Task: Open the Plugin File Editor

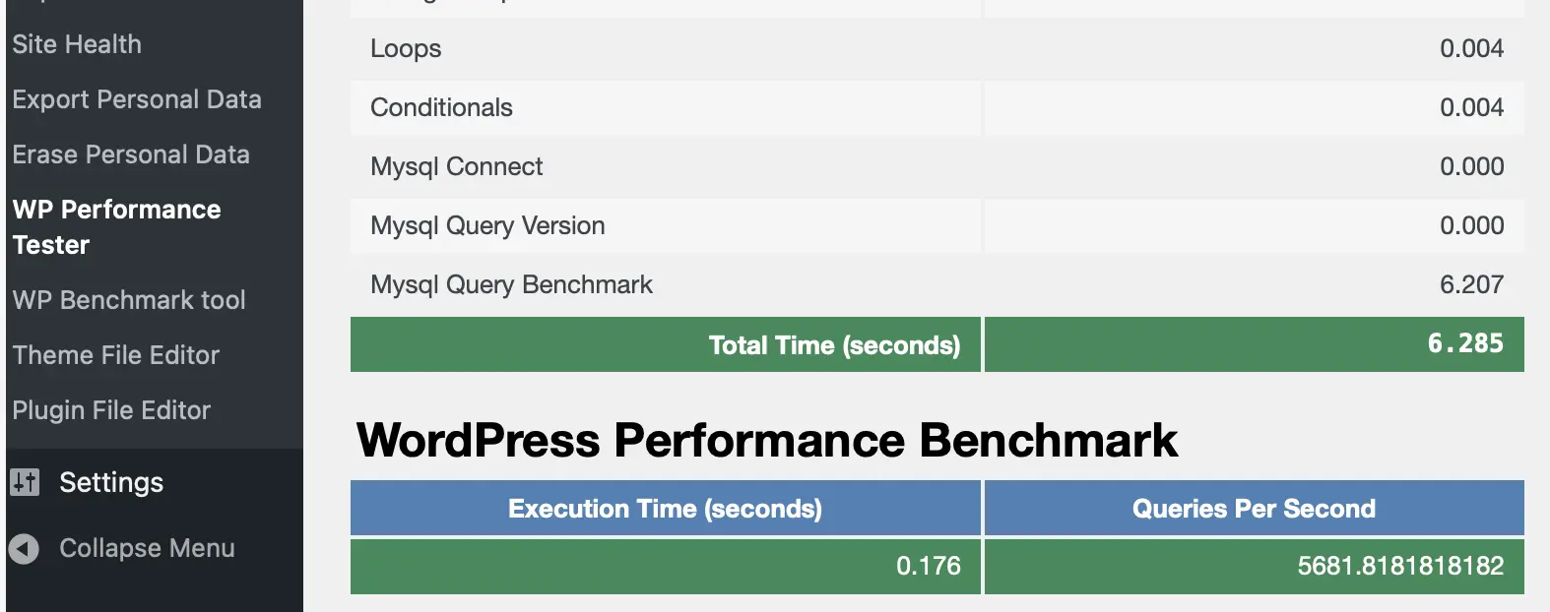Action: 111,410
